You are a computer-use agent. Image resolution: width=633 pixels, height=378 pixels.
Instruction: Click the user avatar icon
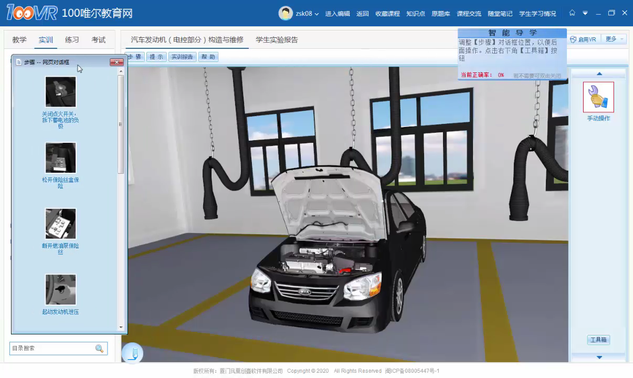(286, 14)
